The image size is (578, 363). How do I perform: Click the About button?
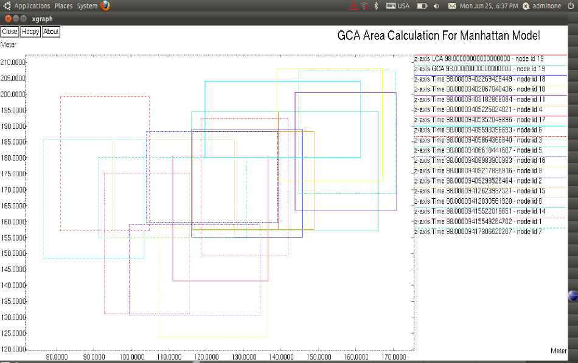(51, 32)
